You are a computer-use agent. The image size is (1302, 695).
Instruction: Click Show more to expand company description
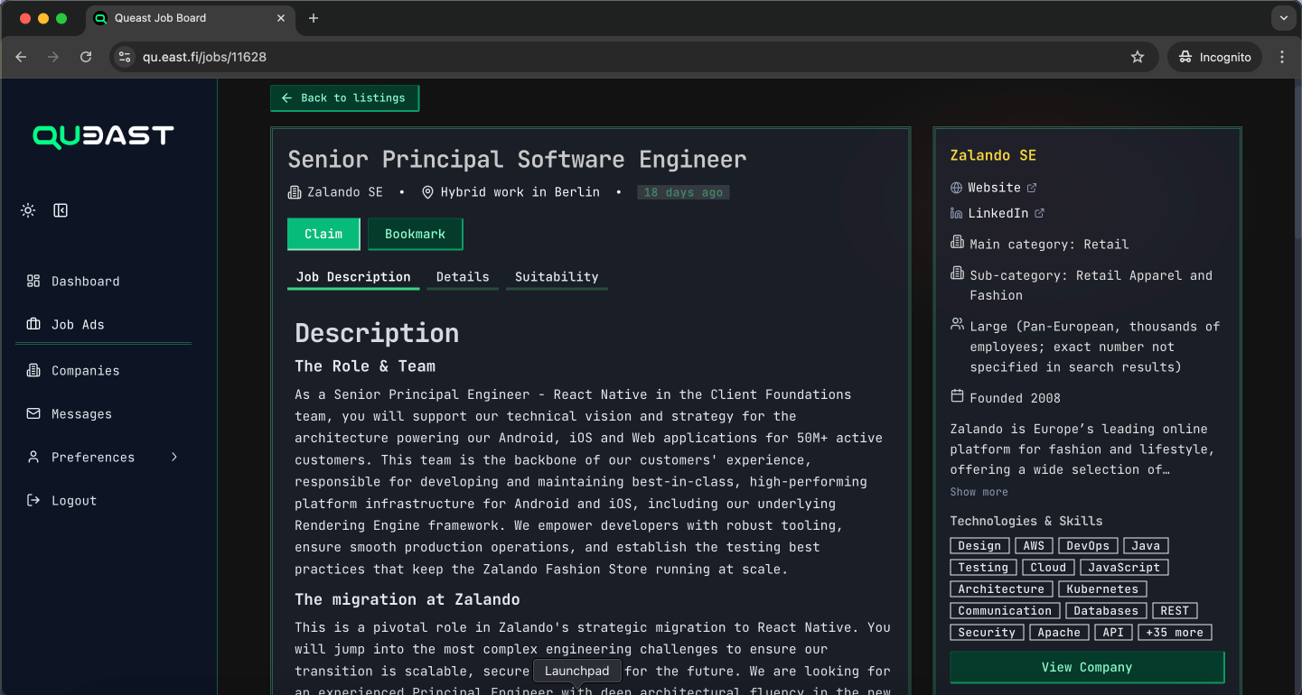(x=979, y=491)
